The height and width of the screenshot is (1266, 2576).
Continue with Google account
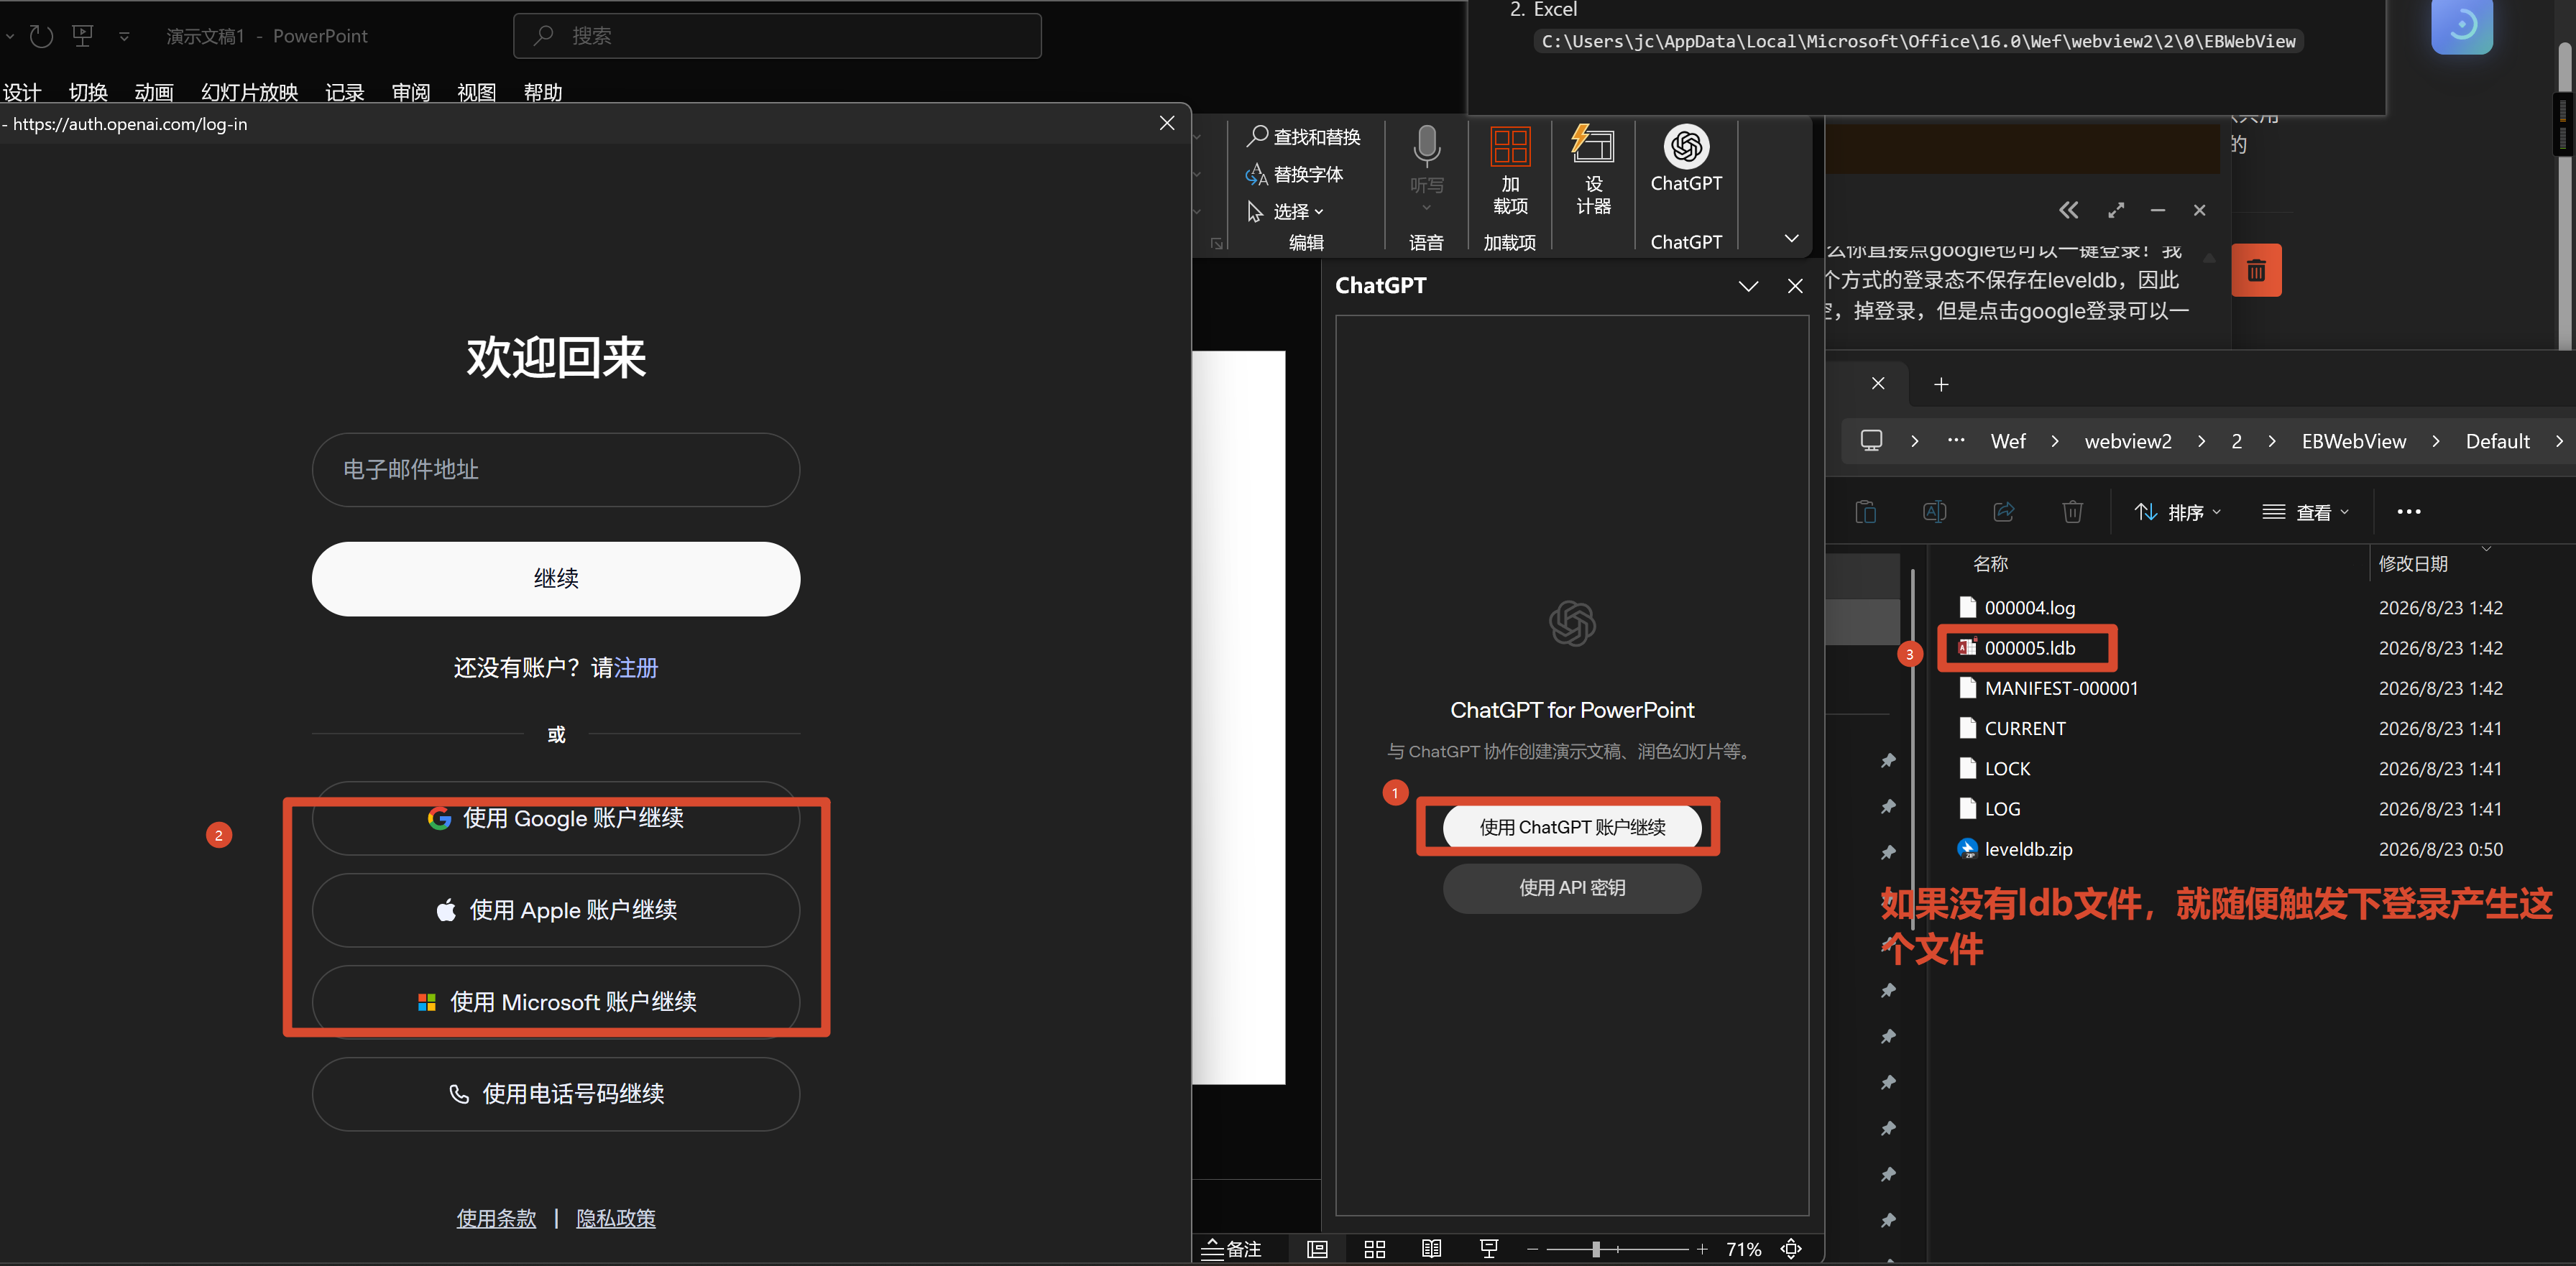pyautogui.click(x=556, y=818)
